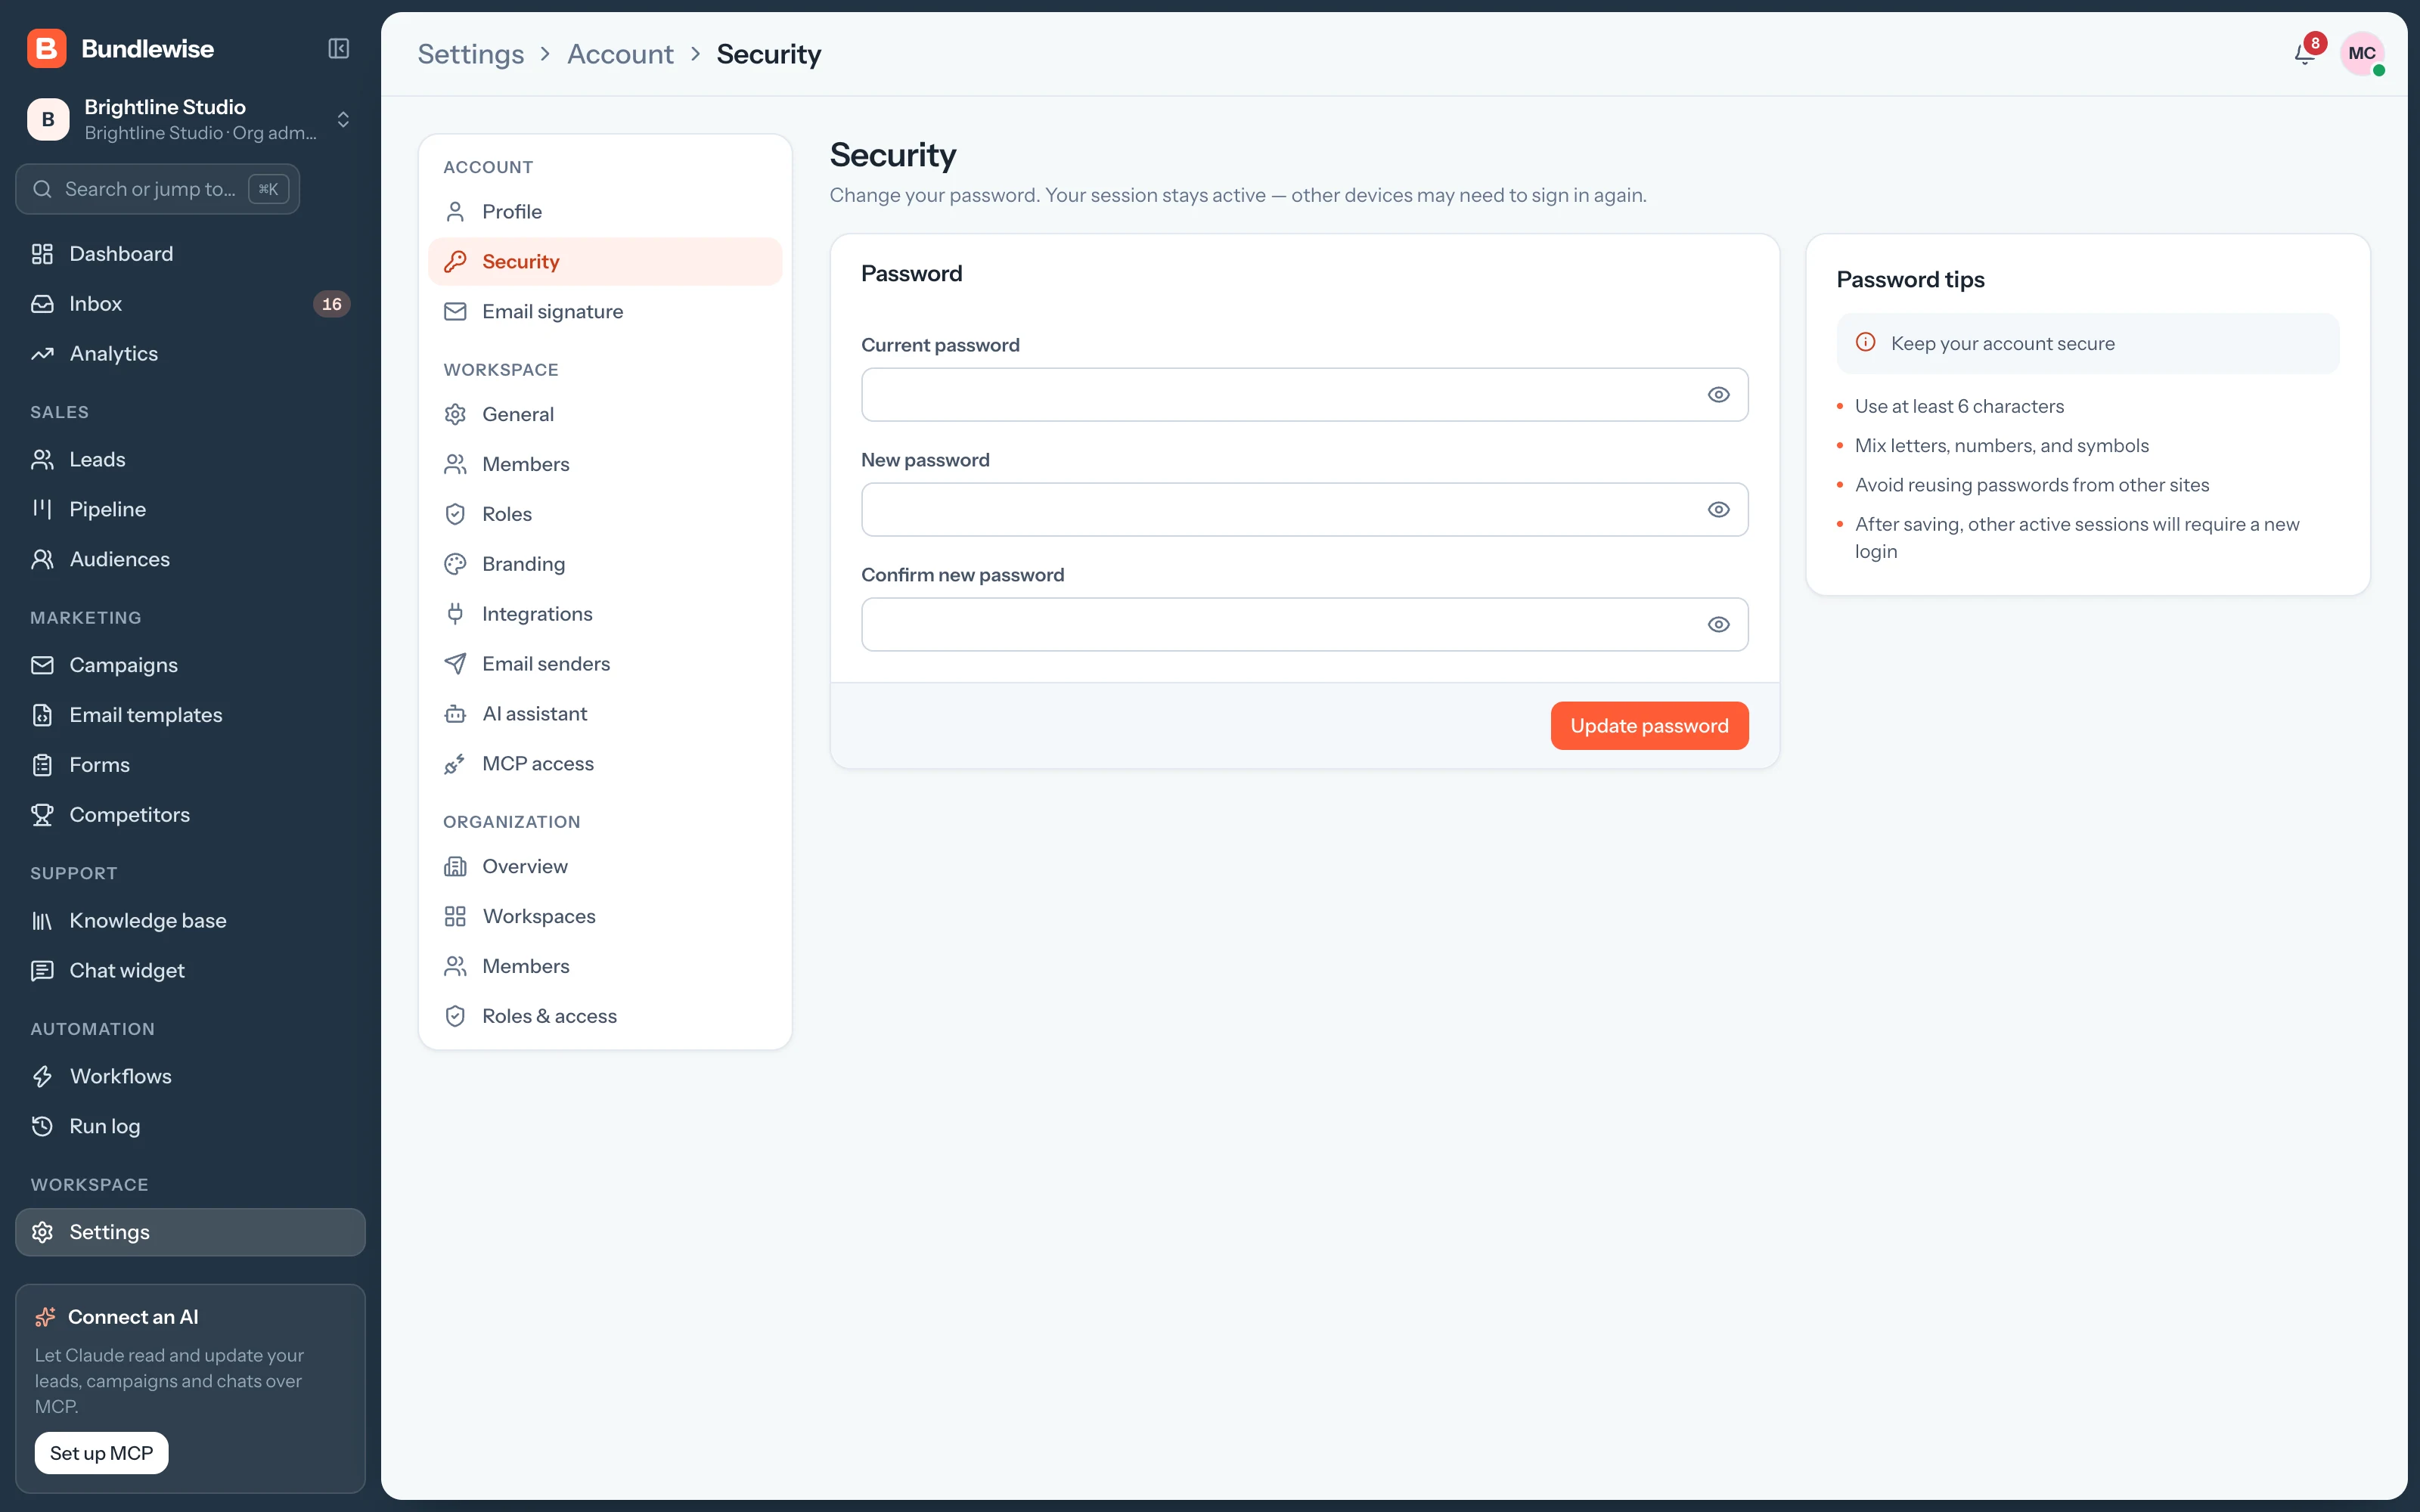Open the MC user avatar menu
Screen dimensions: 2420x1512
click(x=2362, y=53)
